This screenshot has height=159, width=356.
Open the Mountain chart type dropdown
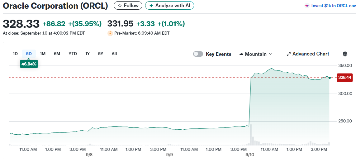pyautogui.click(x=255, y=54)
